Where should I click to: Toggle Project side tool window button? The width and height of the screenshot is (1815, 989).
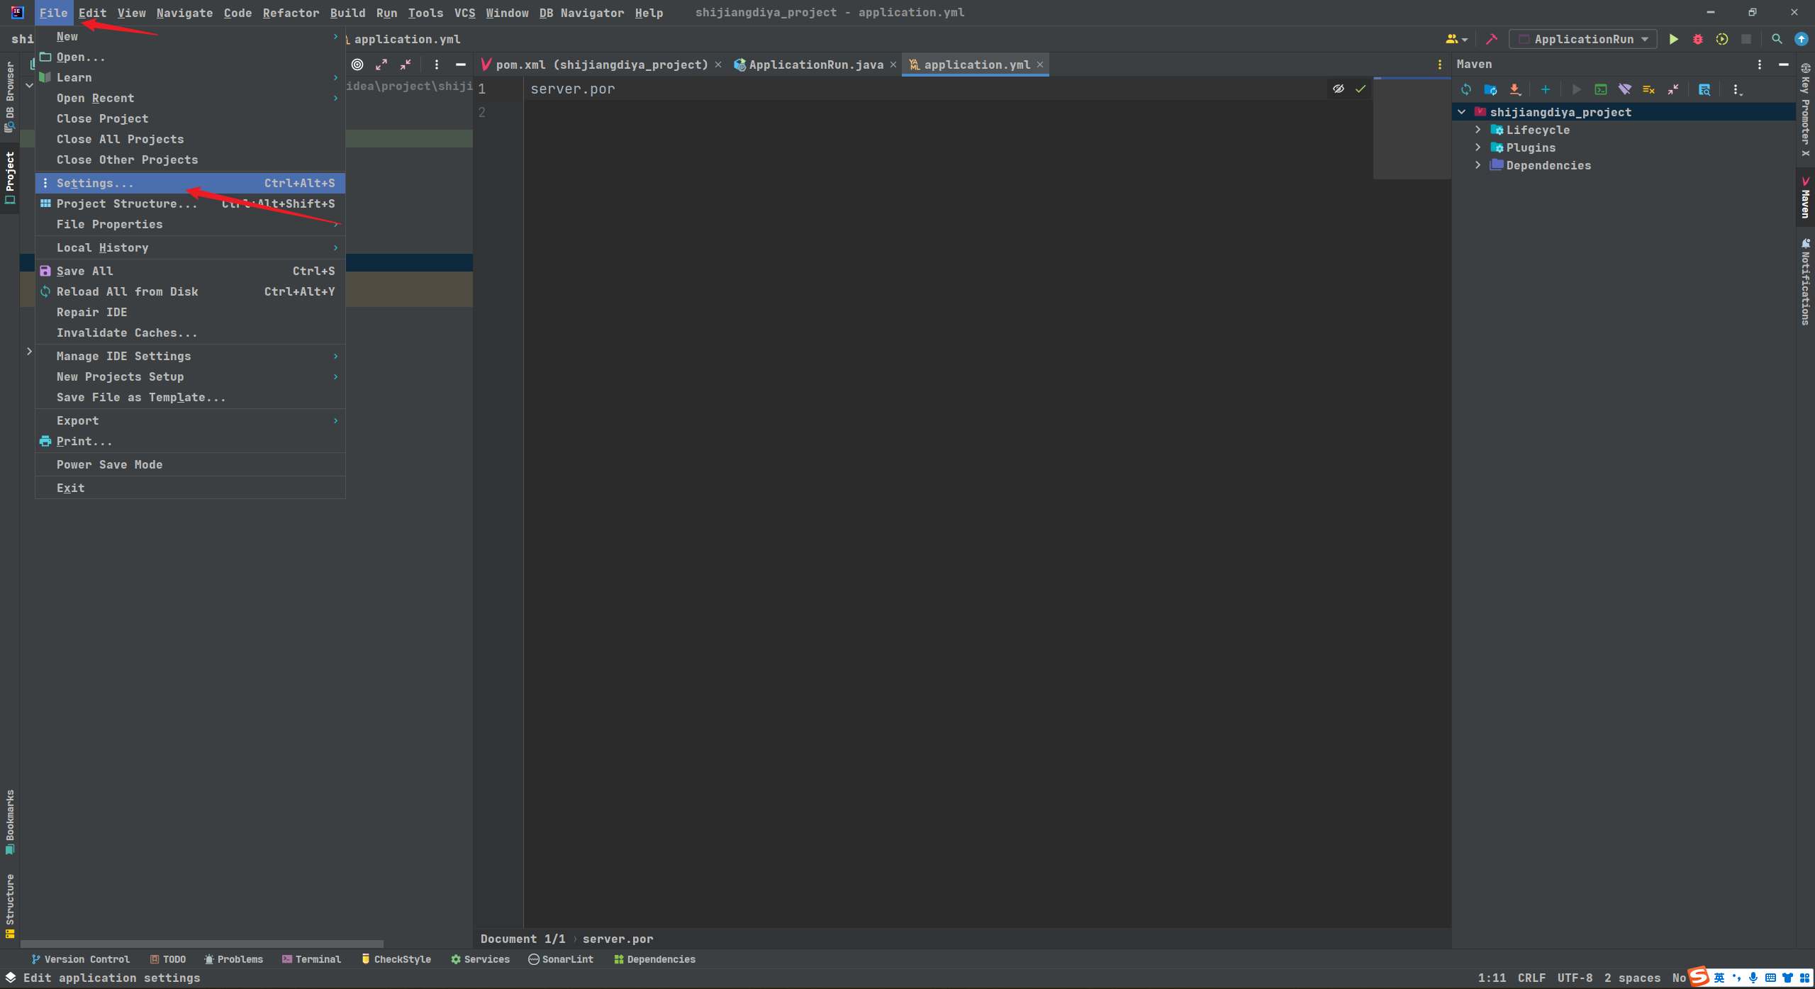coord(10,177)
